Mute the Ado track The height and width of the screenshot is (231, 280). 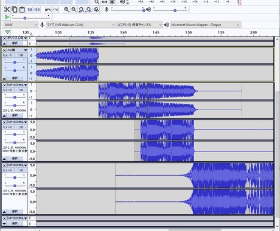coord(8,55)
